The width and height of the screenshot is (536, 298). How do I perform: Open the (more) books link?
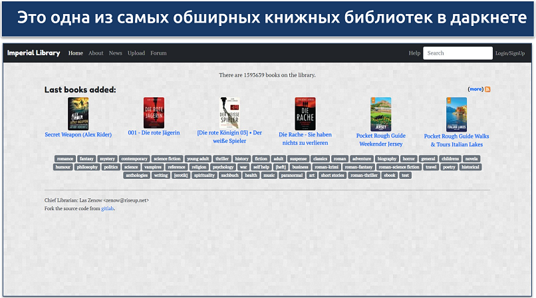tap(475, 89)
